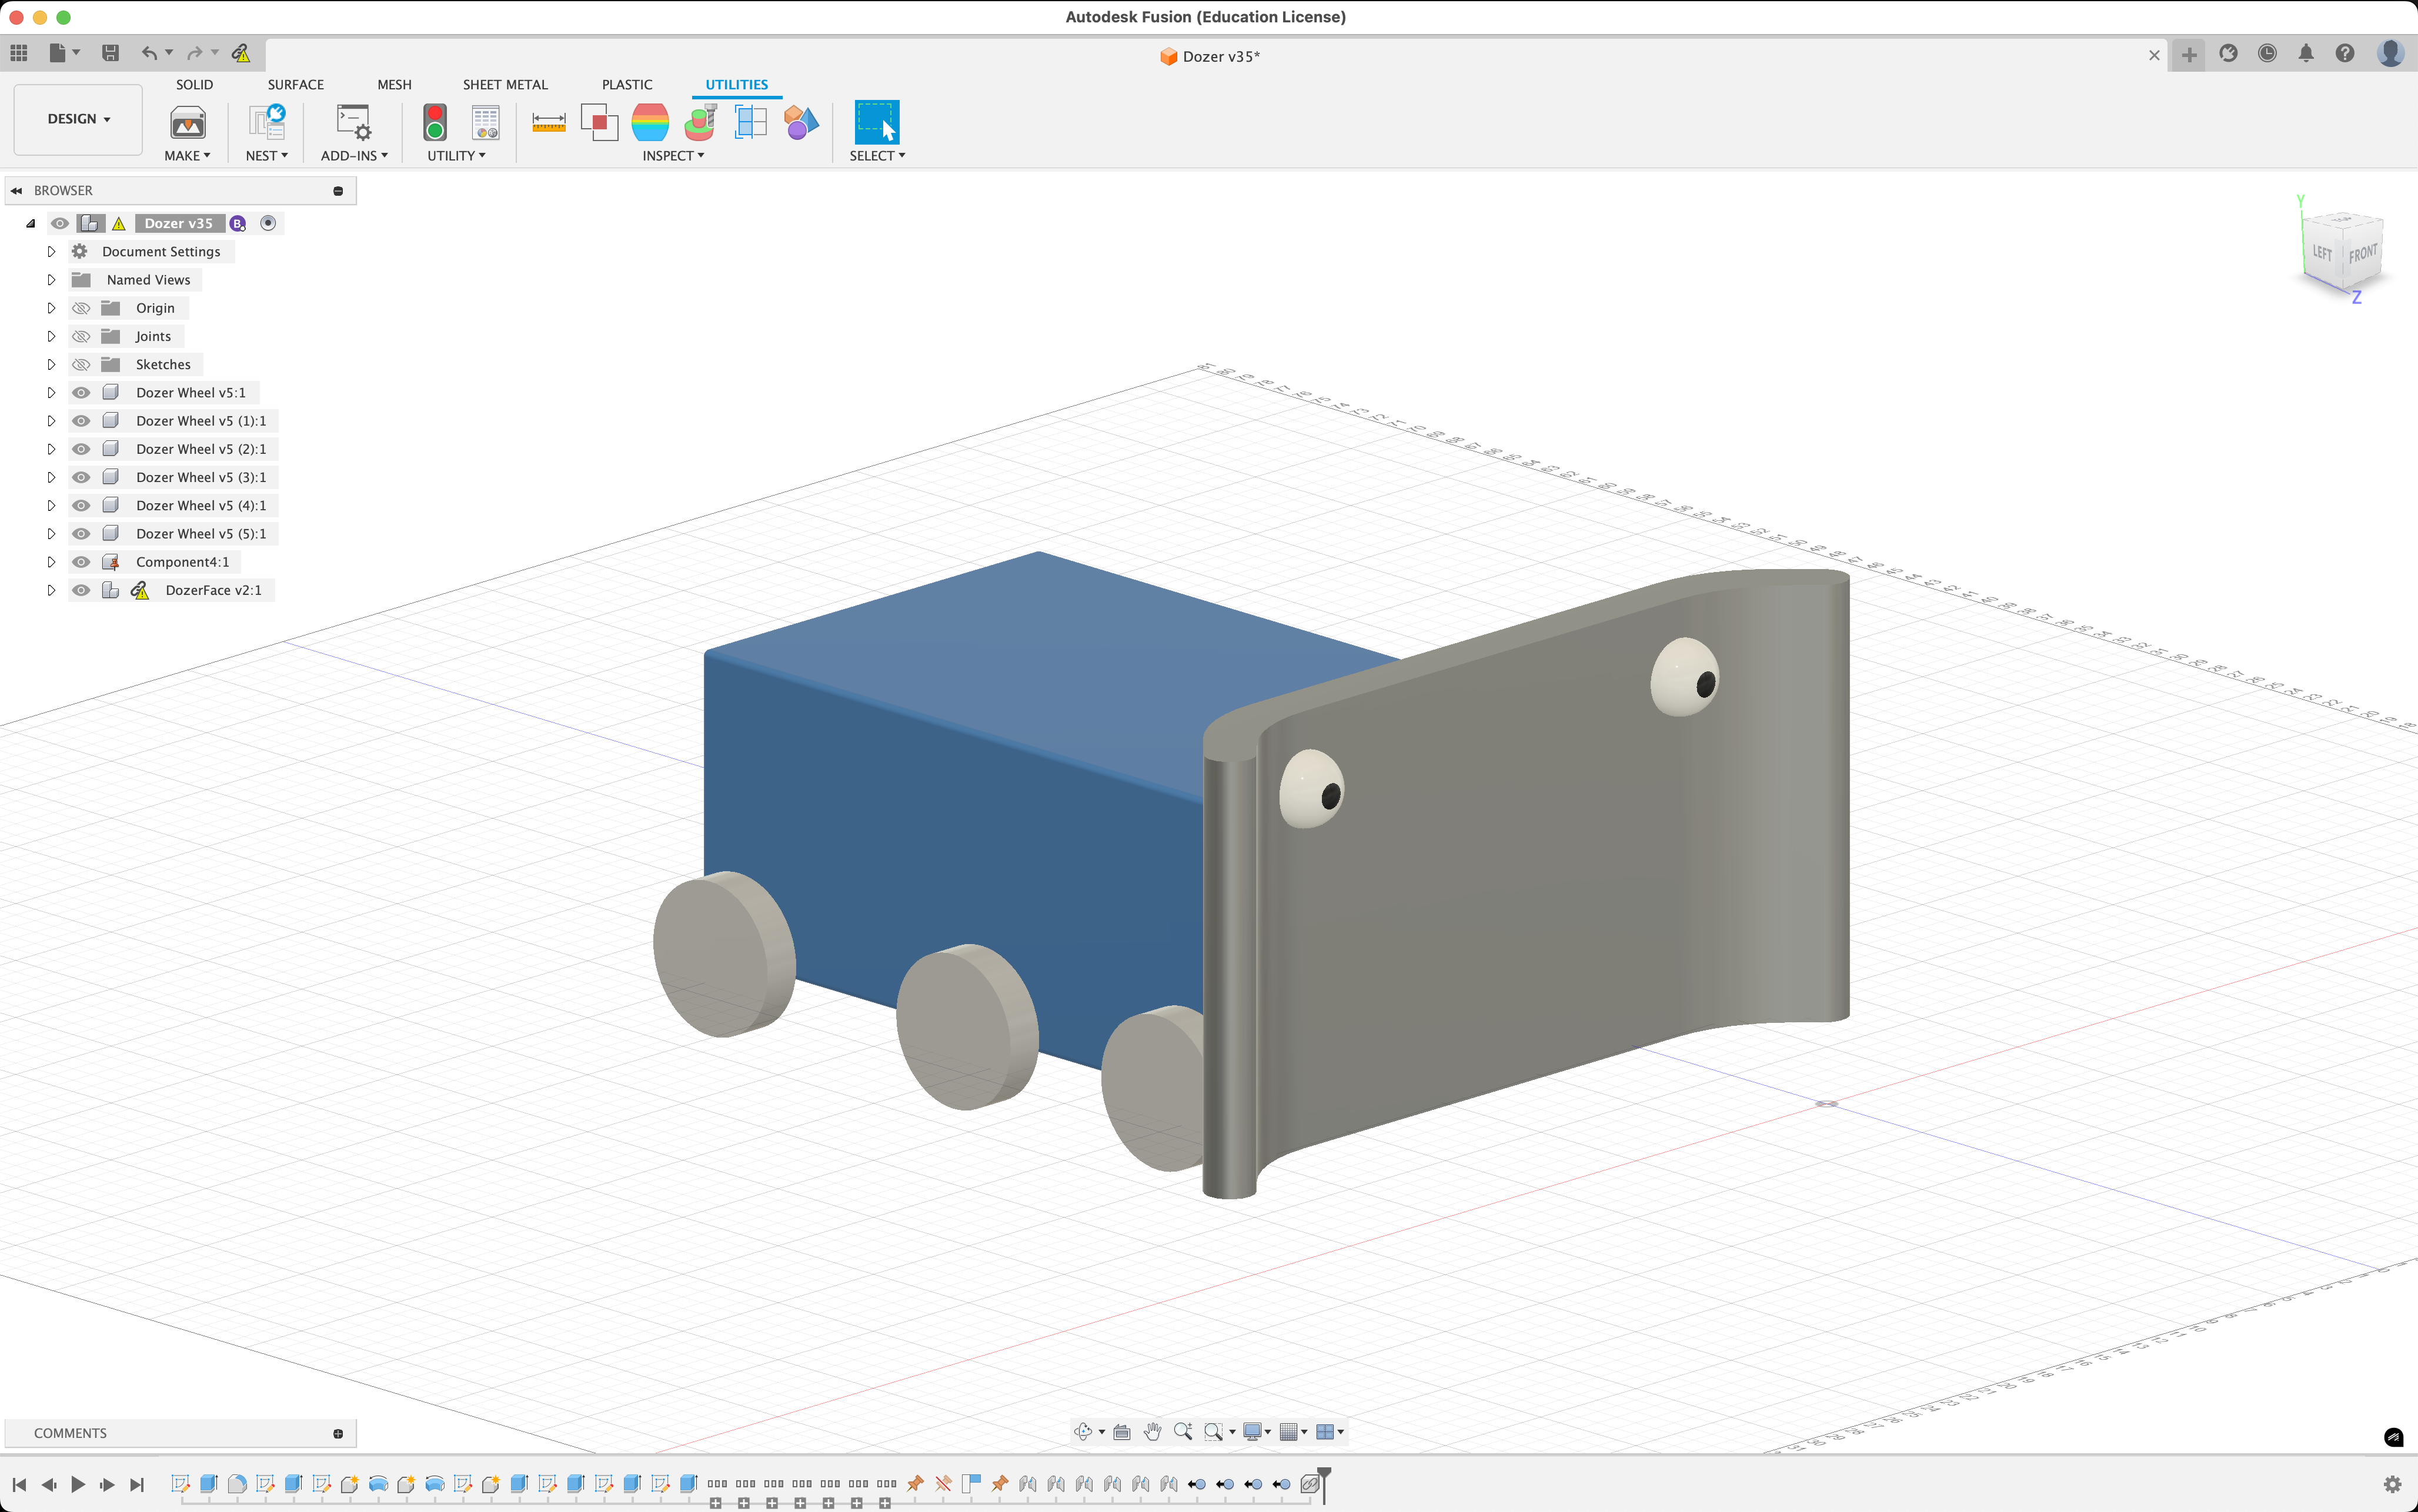Click the Save icon in title toolbar
This screenshot has height=1512, width=2418.
point(110,53)
